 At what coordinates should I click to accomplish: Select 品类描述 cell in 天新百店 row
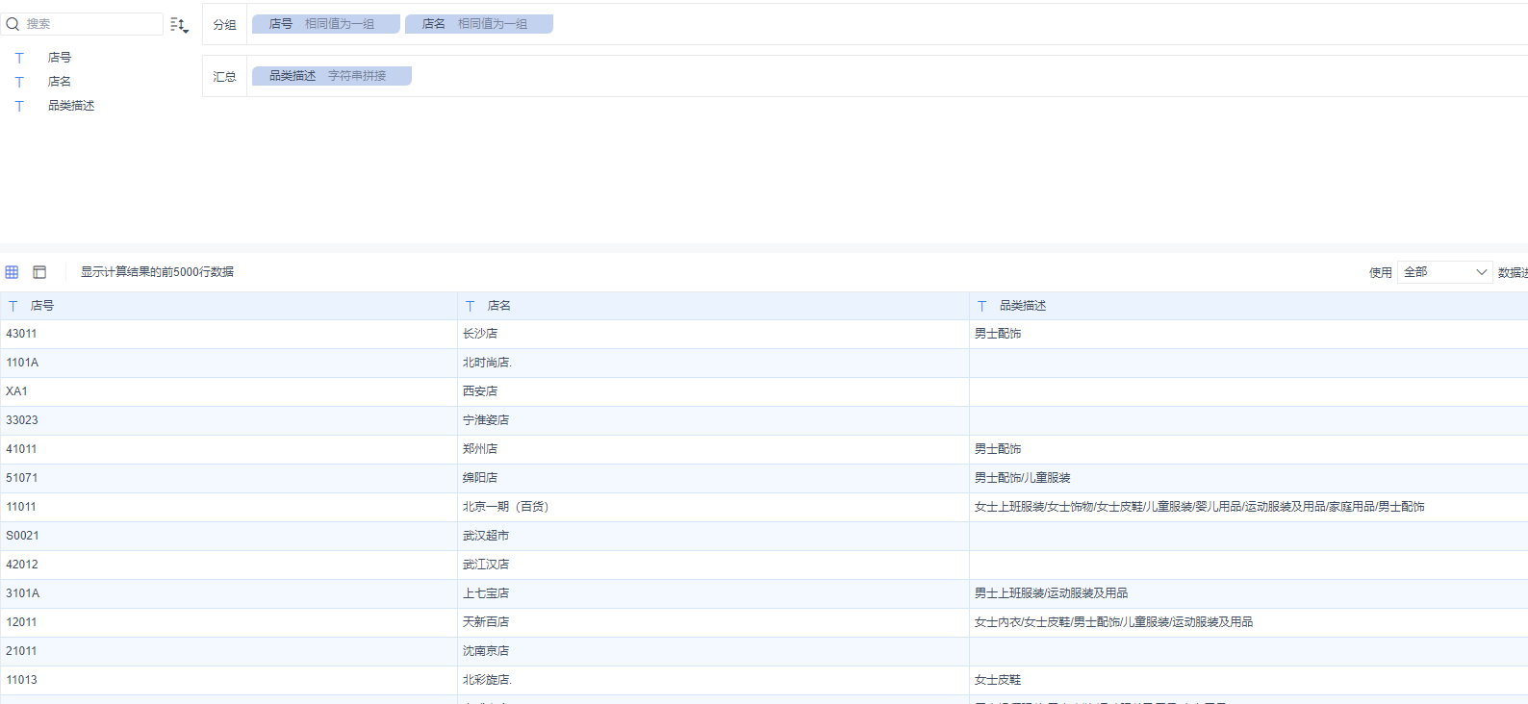pyautogui.click(x=1249, y=622)
